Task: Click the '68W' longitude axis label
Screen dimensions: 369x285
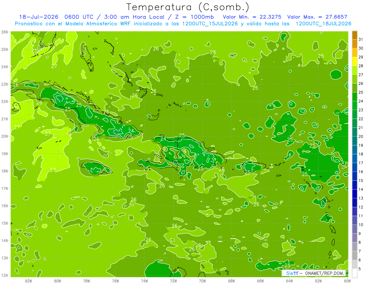Action: [x=232, y=281]
